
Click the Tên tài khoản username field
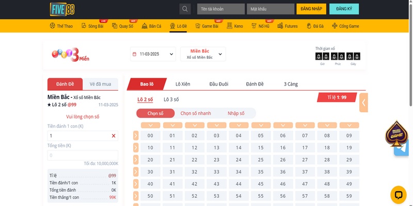click(221, 9)
